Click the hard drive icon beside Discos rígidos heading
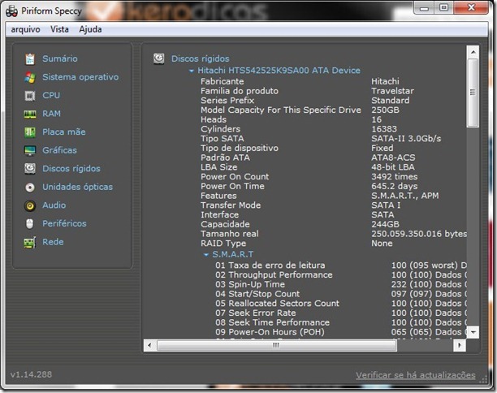The image size is (497, 393). [159, 58]
